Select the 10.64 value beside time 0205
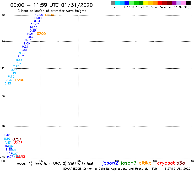Viewport: 194px width, 171px height. (31, 34)
